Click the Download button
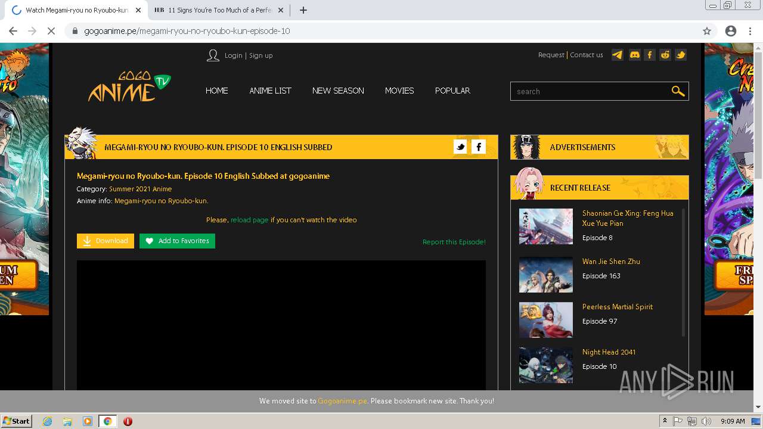 coord(106,241)
